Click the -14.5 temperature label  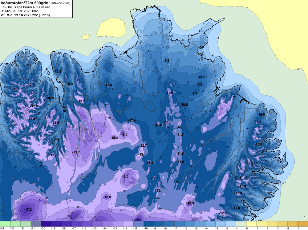coord(55,123)
